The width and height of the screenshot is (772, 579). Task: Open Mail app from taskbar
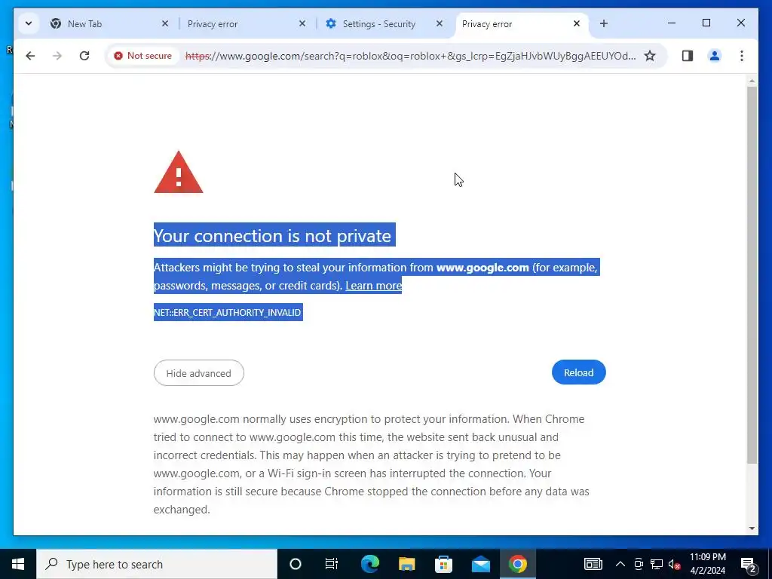[480, 564]
